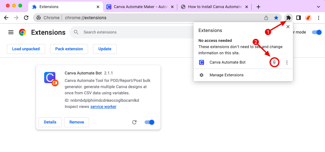Open Chrome three-dot menu
The width and height of the screenshot is (325, 152).
319,18
